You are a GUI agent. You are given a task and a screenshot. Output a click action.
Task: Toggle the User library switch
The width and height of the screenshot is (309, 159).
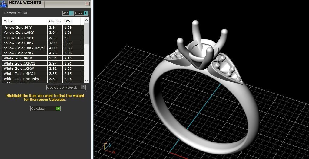[x=81, y=13]
